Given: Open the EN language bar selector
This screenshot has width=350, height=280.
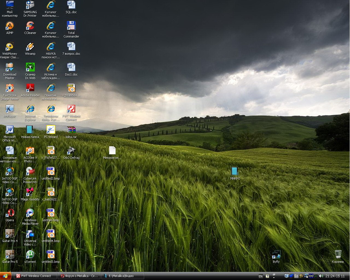Looking at the screenshot, I should point(260,276).
